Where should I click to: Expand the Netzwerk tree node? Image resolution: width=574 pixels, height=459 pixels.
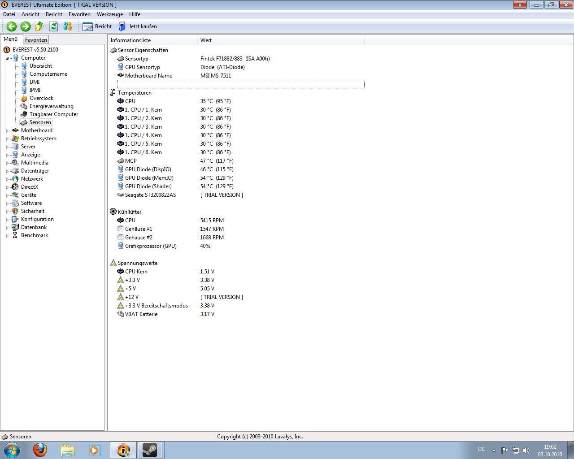click(7, 179)
